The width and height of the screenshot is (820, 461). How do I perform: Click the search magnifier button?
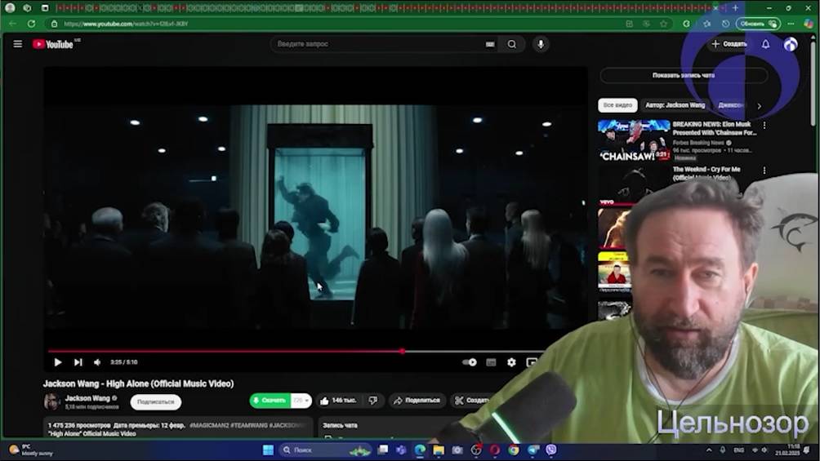[x=512, y=44]
